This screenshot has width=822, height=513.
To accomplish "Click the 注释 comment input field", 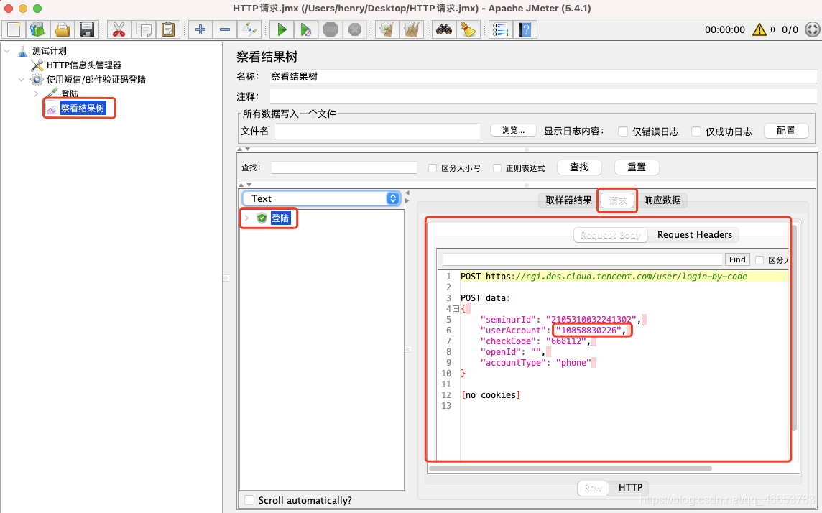I will 543,96.
